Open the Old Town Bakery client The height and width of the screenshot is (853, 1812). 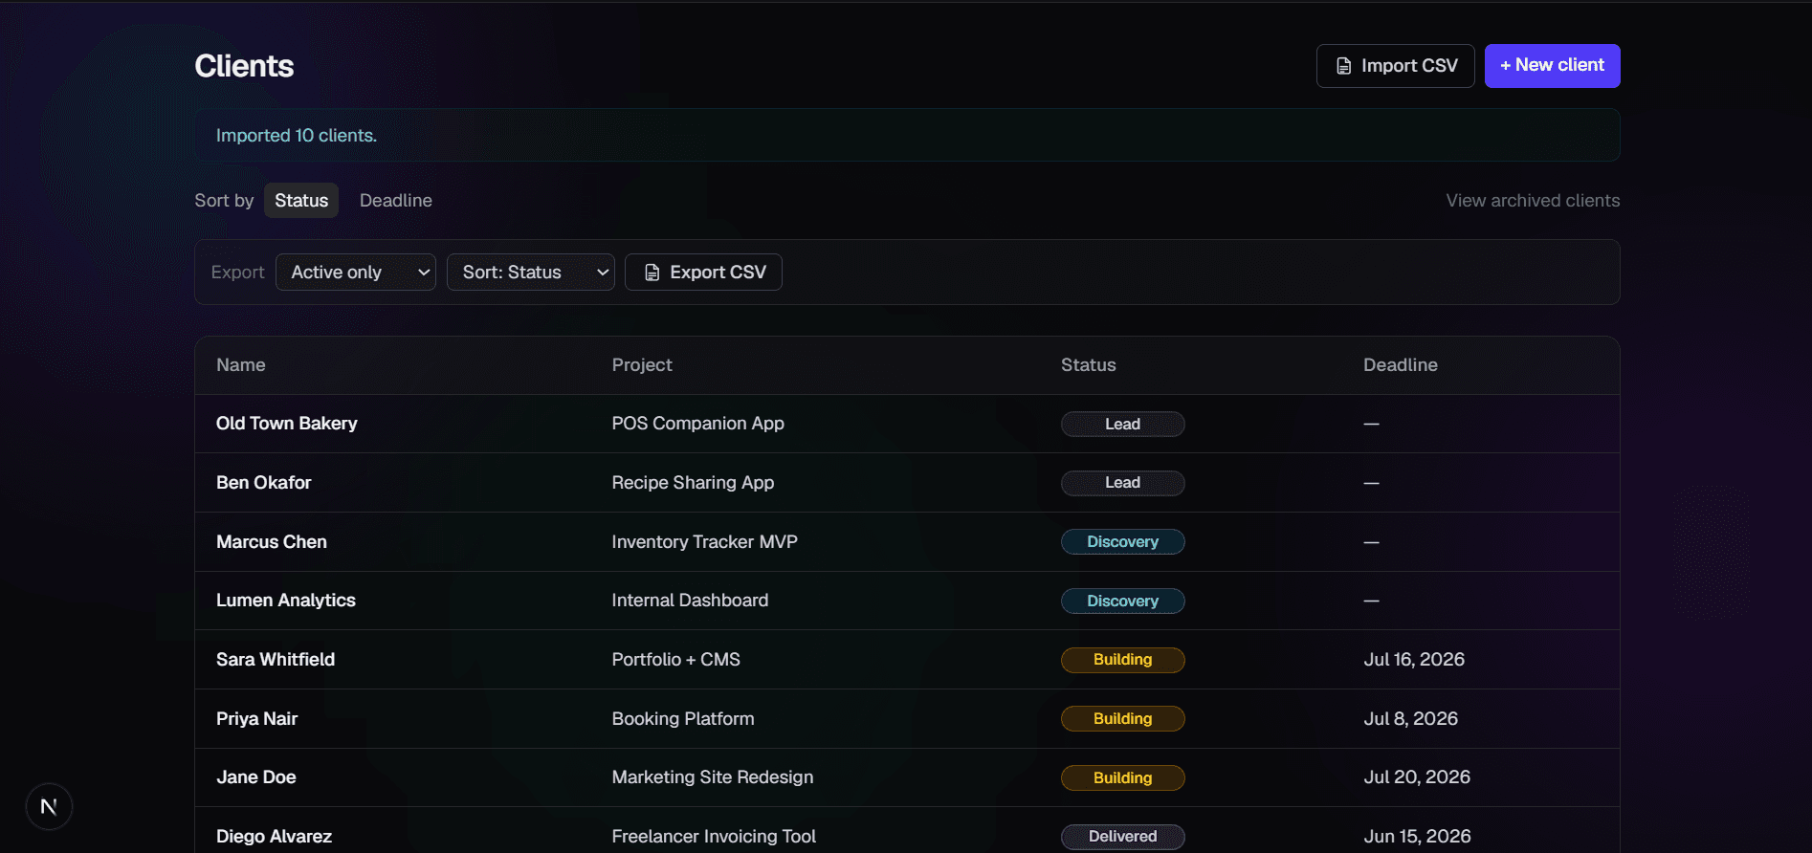tap(287, 424)
